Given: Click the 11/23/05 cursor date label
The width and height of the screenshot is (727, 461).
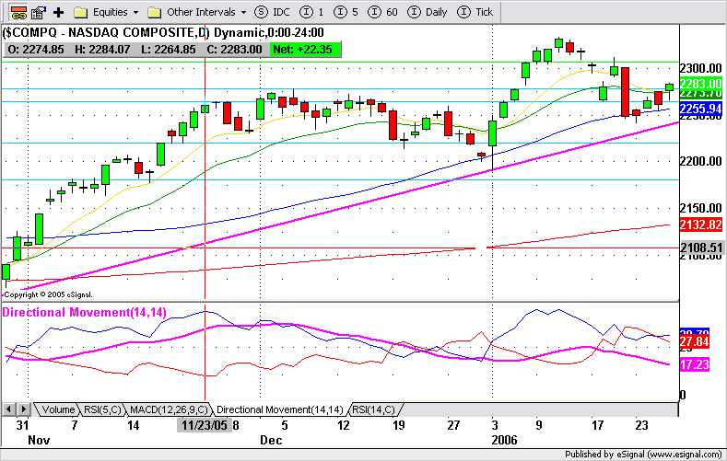Looking at the screenshot, I should (x=205, y=425).
